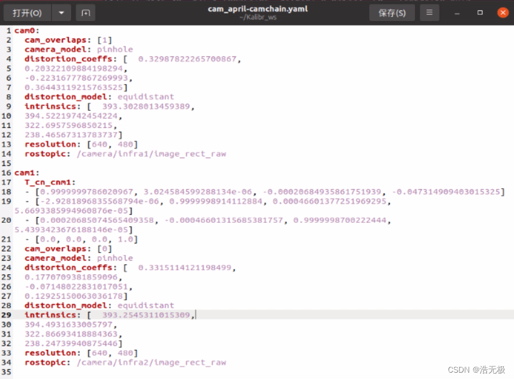Minimize the gedit window
This screenshot has height=379, width=514.
(x=457, y=13)
